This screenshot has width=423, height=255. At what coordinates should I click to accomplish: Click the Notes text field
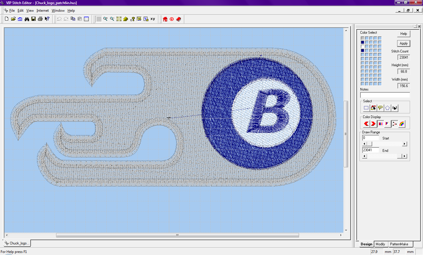385,95
